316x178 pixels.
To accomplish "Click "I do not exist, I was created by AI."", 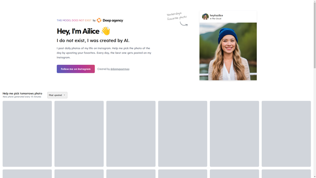I will (93, 41).
